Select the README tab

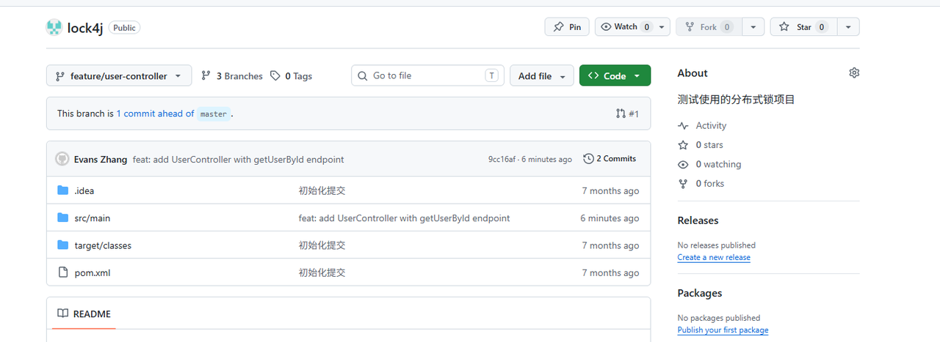pos(84,313)
